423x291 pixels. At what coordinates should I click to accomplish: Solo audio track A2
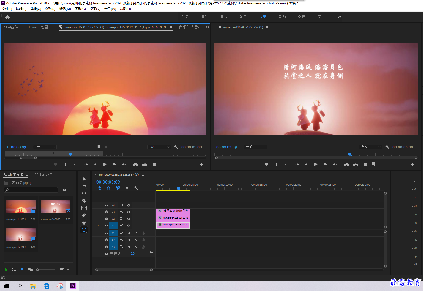[x=136, y=240]
